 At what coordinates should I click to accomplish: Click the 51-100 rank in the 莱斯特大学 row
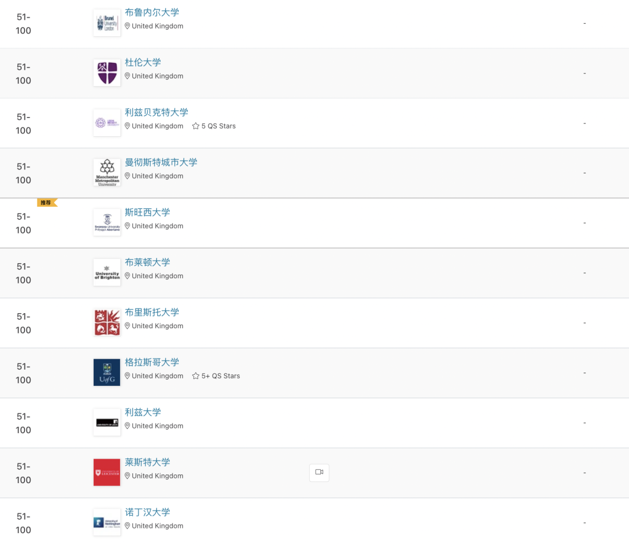click(x=23, y=473)
